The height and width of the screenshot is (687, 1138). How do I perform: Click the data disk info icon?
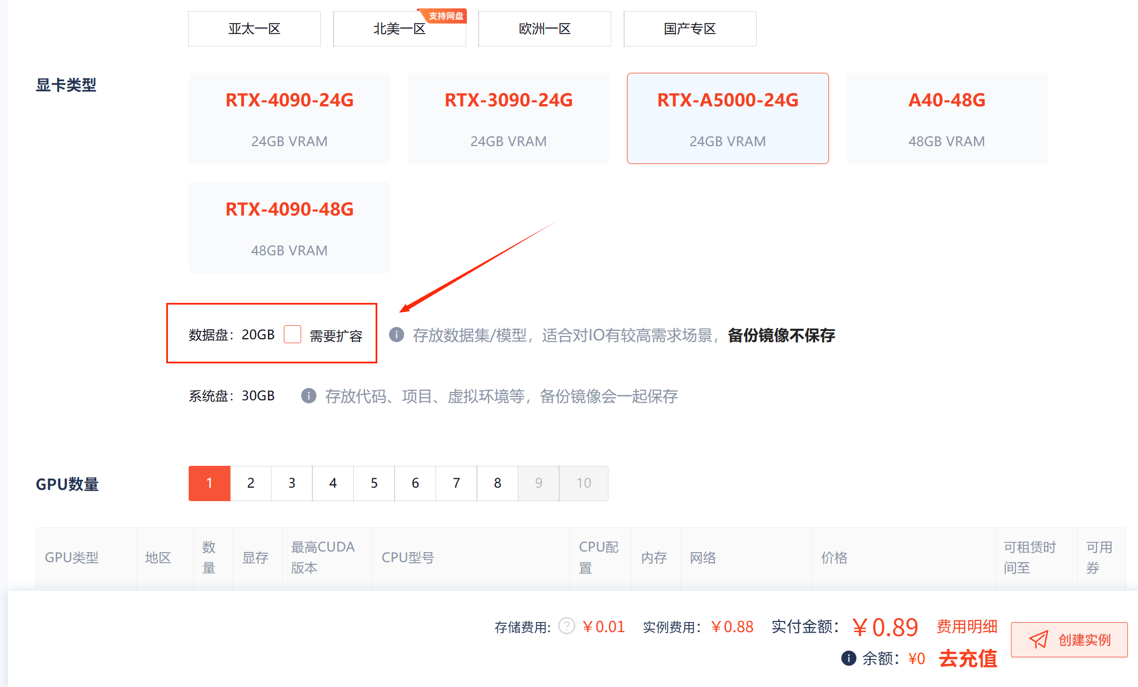tap(396, 335)
